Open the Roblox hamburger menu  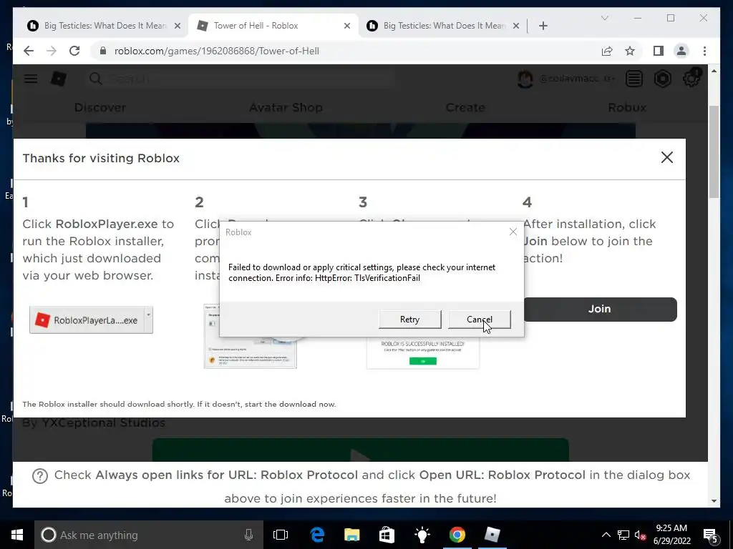(x=31, y=79)
